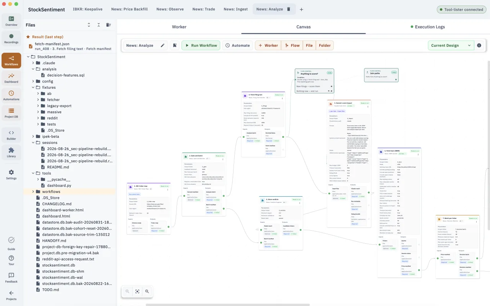
Task: Expand all folders in the Files panel
Action: tap(89, 25)
